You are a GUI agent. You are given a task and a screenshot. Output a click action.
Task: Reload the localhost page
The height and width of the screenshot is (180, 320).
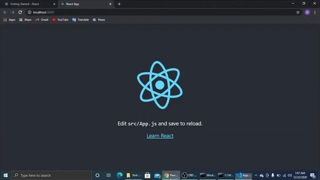pos(20,12)
